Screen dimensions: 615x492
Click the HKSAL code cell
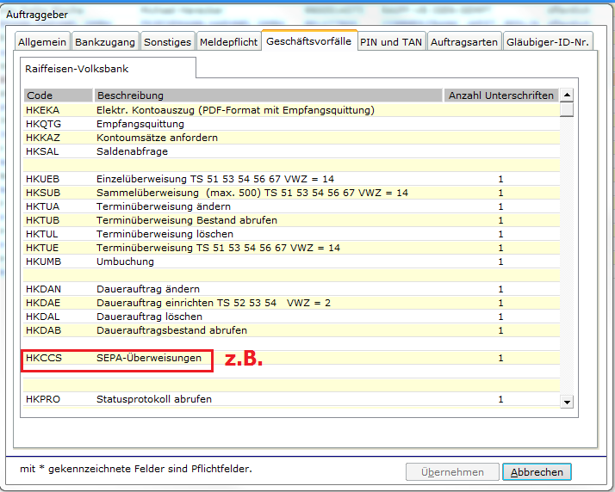(42, 151)
